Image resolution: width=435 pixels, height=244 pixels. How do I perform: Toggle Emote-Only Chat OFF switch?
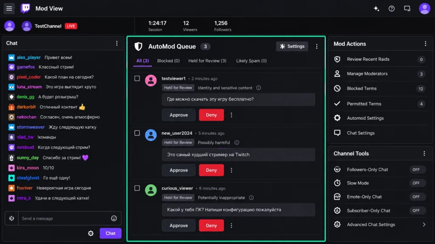pos(417,197)
